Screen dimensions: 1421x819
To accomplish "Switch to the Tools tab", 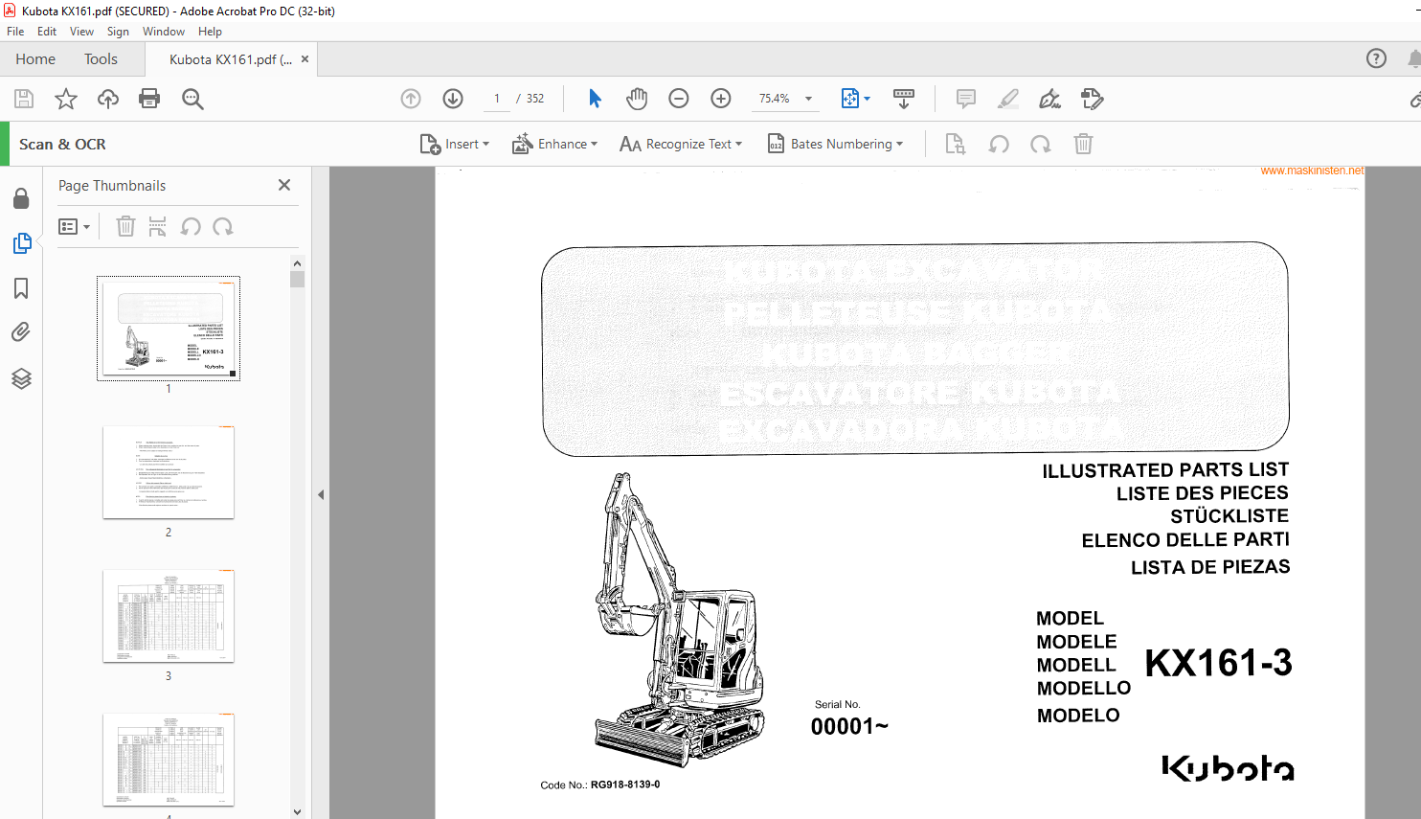I will pos(101,59).
